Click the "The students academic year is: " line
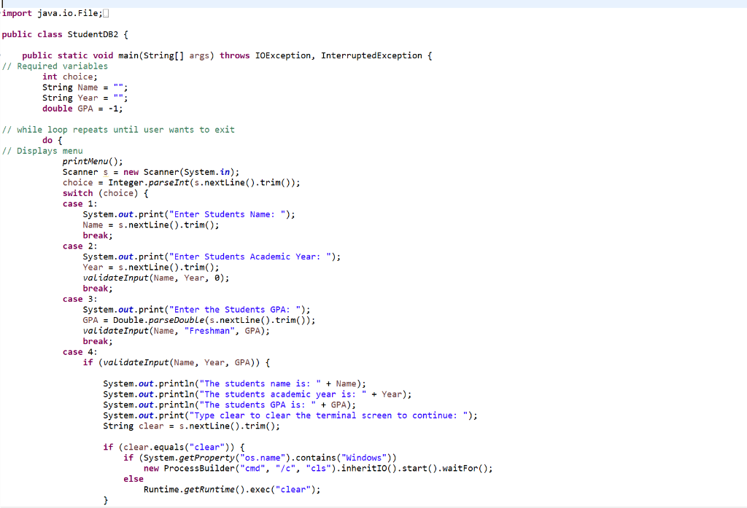The image size is (747, 508). 258,394
